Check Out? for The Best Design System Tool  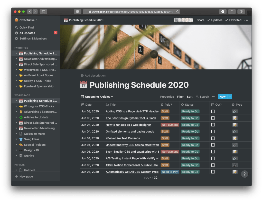(213, 118)
